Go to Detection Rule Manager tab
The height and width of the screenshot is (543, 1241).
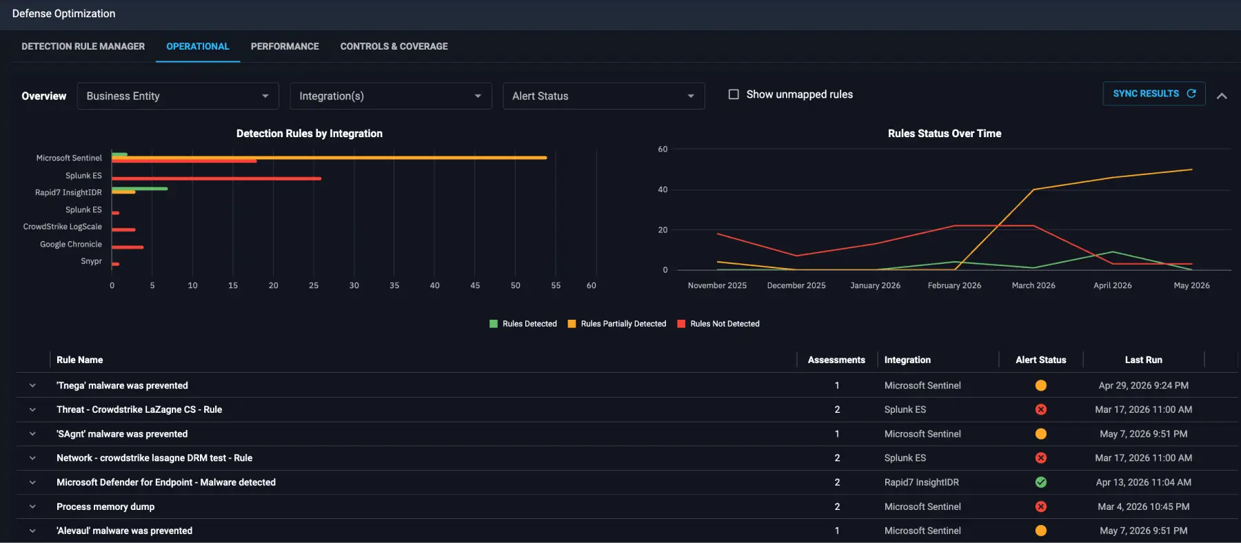(x=83, y=46)
